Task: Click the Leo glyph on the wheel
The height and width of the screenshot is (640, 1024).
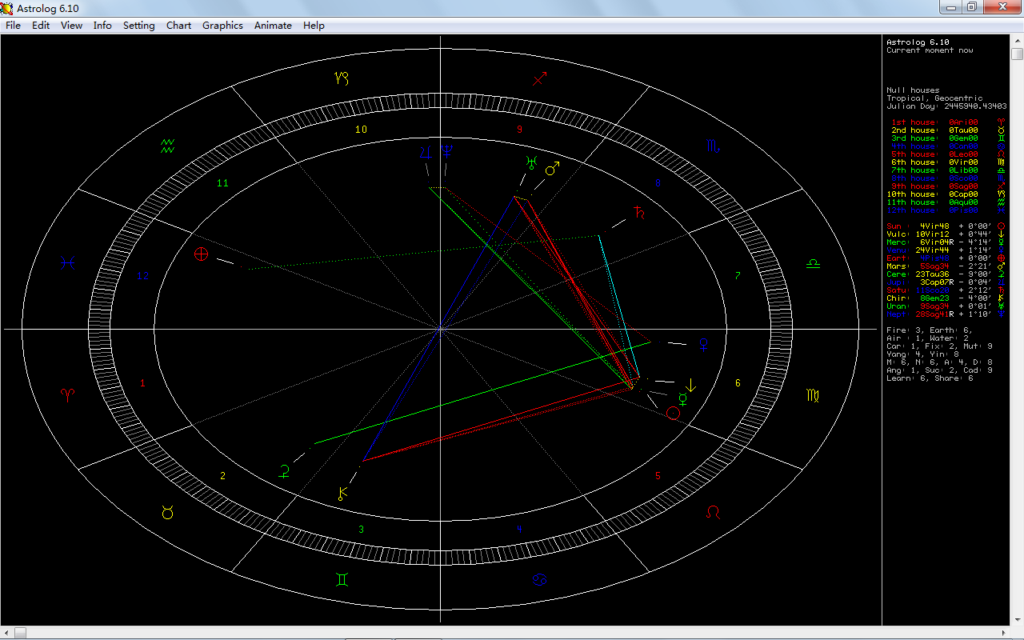Action: pos(713,511)
